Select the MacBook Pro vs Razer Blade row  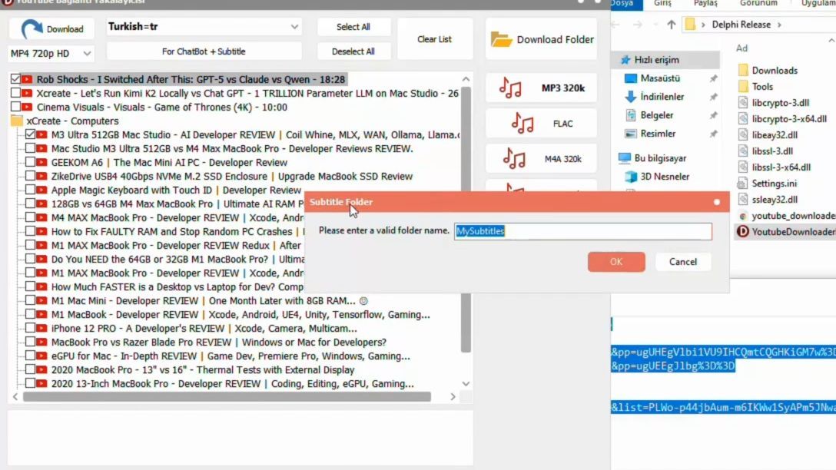(x=218, y=342)
